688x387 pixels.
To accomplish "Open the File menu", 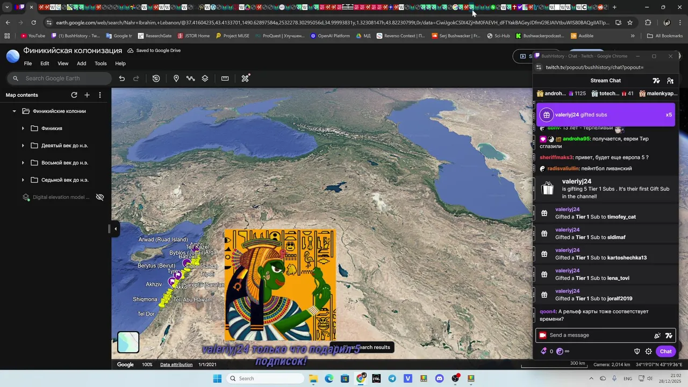I will [x=28, y=63].
